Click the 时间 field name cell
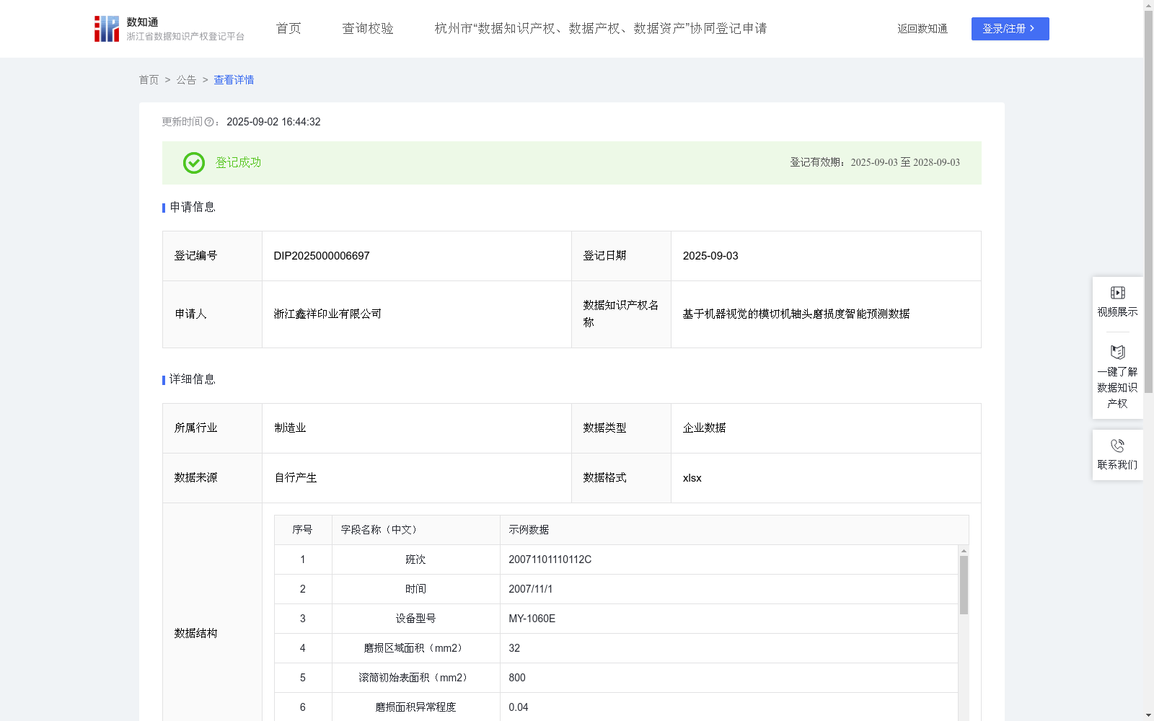This screenshot has height=721, width=1154. coord(415,589)
